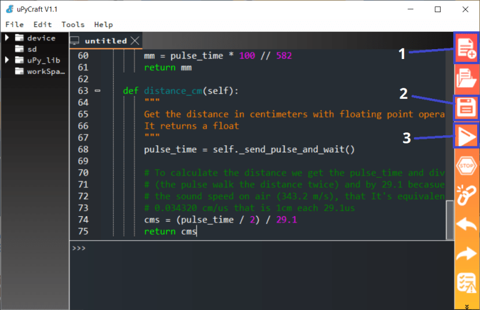
Task: Create a new file with toolbar icon
Action: [467, 48]
